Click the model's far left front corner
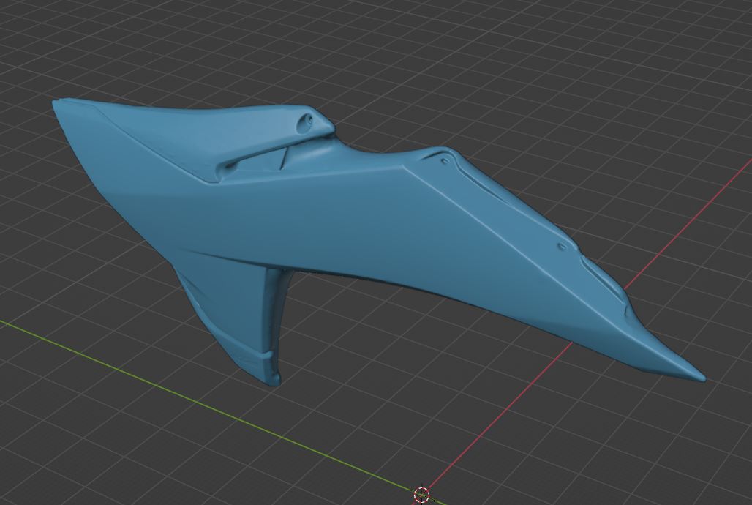Image resolution: width=752 pixels, height=505 pixels. [x=57, y=103]
